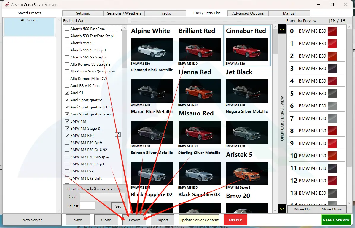
Task: Click the Assetto Corsa Server Manager app icon
Action: point(7,4)
